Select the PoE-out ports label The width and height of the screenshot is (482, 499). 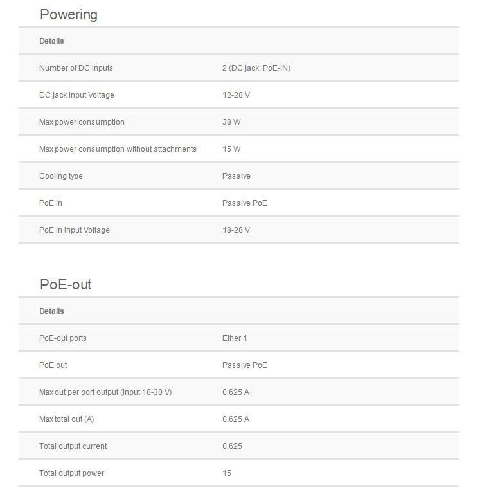pyautogui.click(x=63, y=338)
